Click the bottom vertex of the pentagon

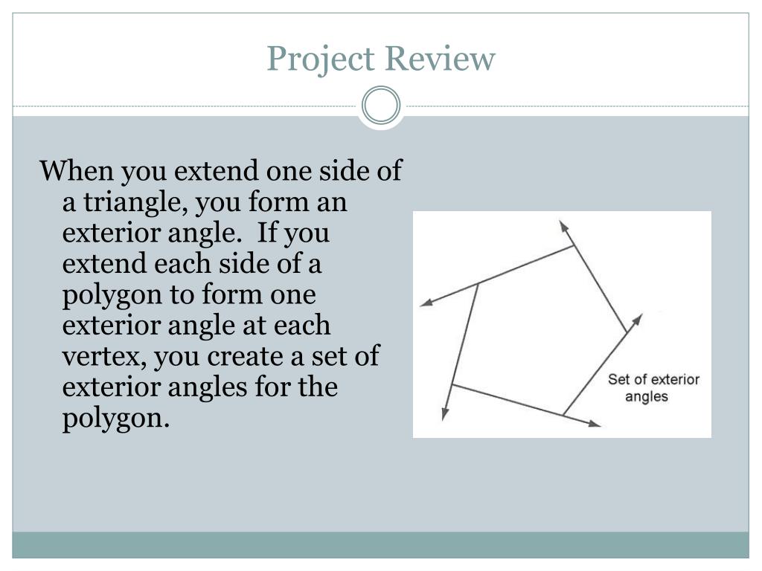coord(563,414)
